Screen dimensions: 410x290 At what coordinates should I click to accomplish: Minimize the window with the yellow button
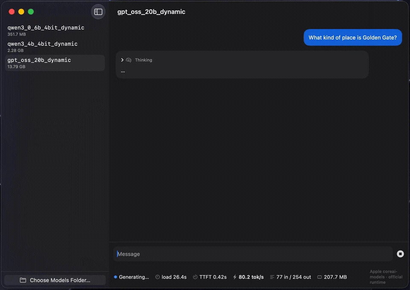(21, 12)
